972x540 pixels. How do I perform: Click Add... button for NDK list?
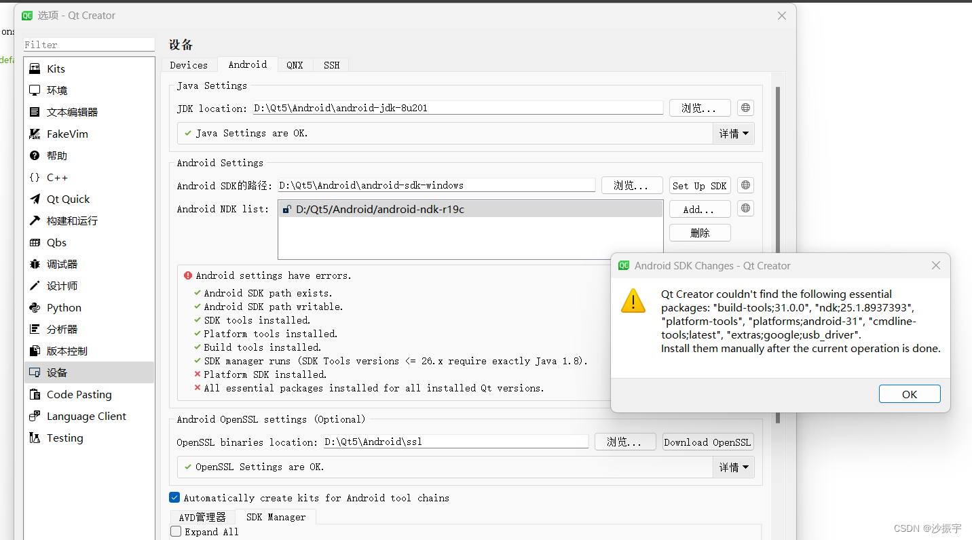[x=700, y=209]
